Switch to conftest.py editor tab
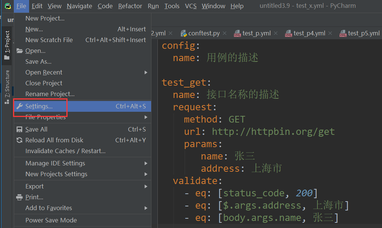382x228 pixels. pyautogui.click(x=203, y=33)
